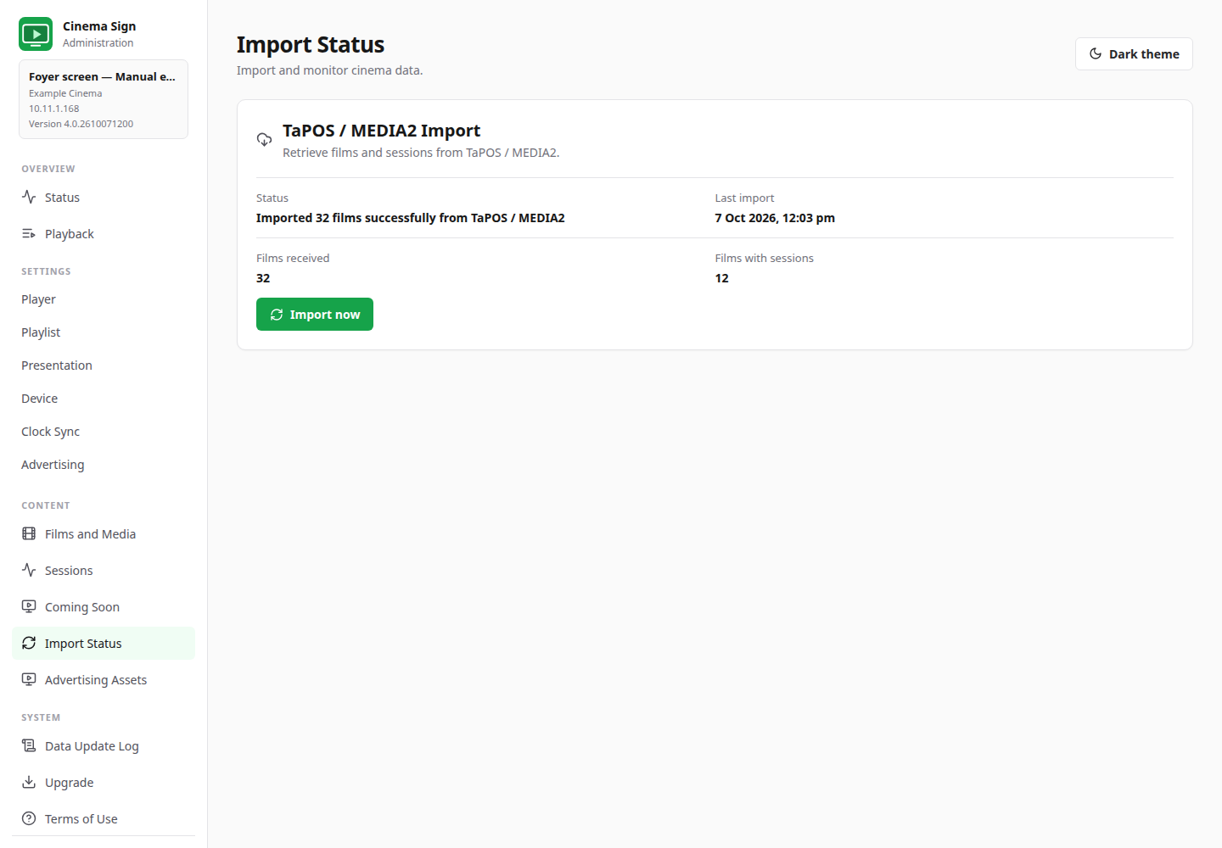
Task: Start import with Import now button
Action: [315, 315]
